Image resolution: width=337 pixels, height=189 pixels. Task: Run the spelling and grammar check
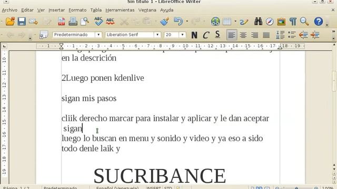click(98, 22)
